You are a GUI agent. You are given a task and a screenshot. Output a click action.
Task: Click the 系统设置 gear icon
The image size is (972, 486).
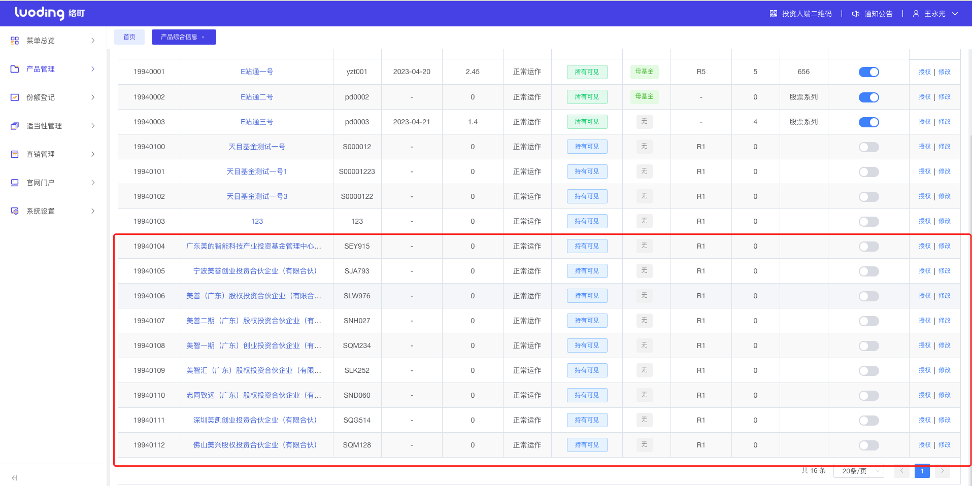(x=15, y=211)
